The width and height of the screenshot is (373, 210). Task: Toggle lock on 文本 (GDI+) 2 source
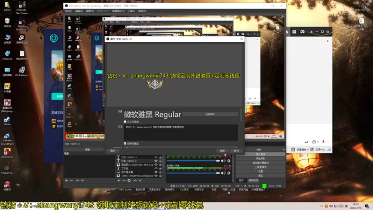[160, 161]
